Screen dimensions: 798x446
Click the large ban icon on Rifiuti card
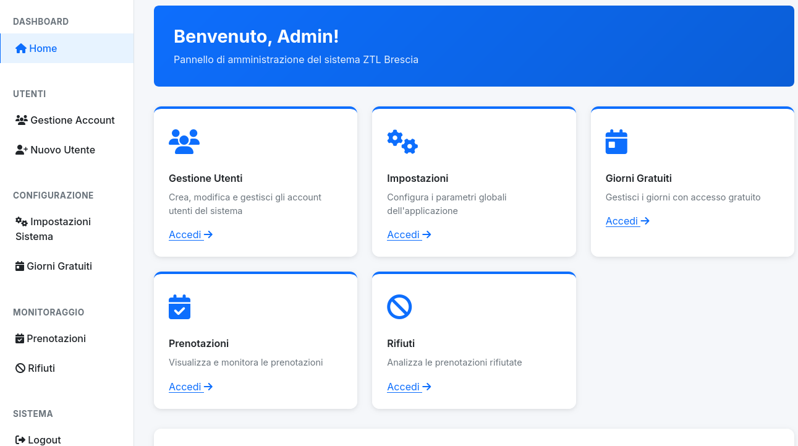[399, 307]
